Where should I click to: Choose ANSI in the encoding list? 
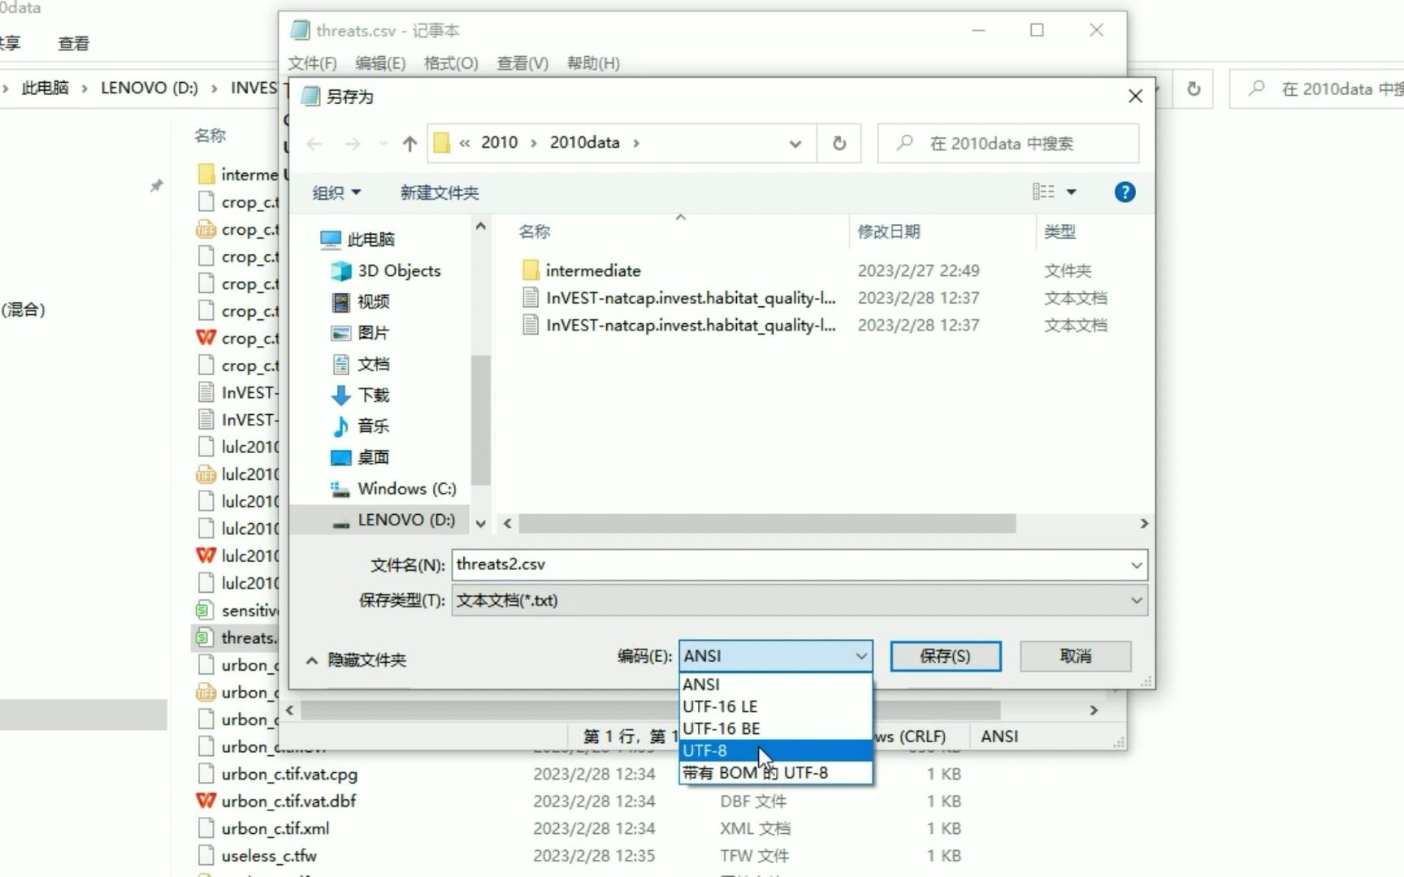coord(776,685)
